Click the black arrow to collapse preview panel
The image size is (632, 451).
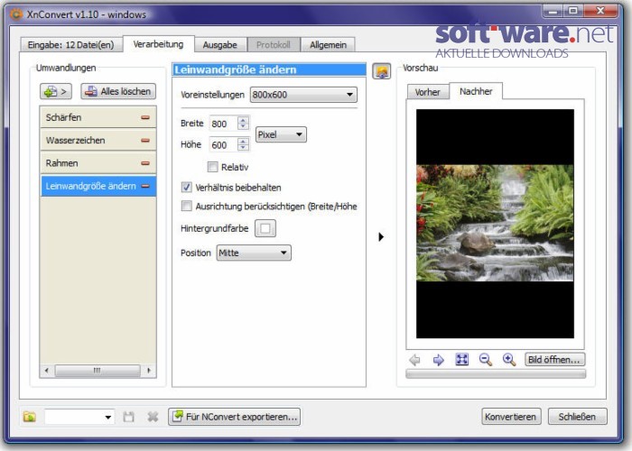click(x=381, y=236)
